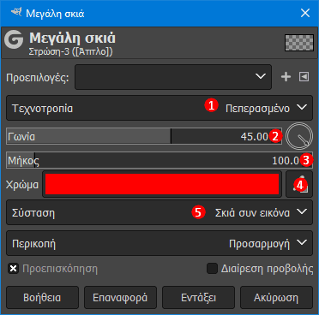Image resolution: width=319 pixels, height=315 pixels.
Task: Click the Ακύρωση button
Action: [276, 298]
